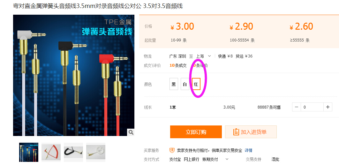
Task: Click the magnifier zoom icon on product image
Action: (131, 132)
